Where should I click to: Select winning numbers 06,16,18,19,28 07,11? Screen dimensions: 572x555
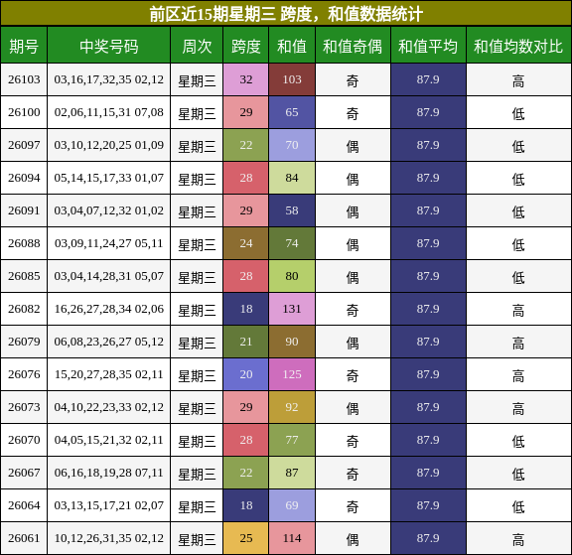coord(108,473)
